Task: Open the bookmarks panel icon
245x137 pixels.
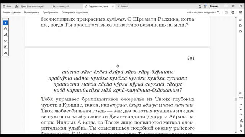Action: (241, 26)
